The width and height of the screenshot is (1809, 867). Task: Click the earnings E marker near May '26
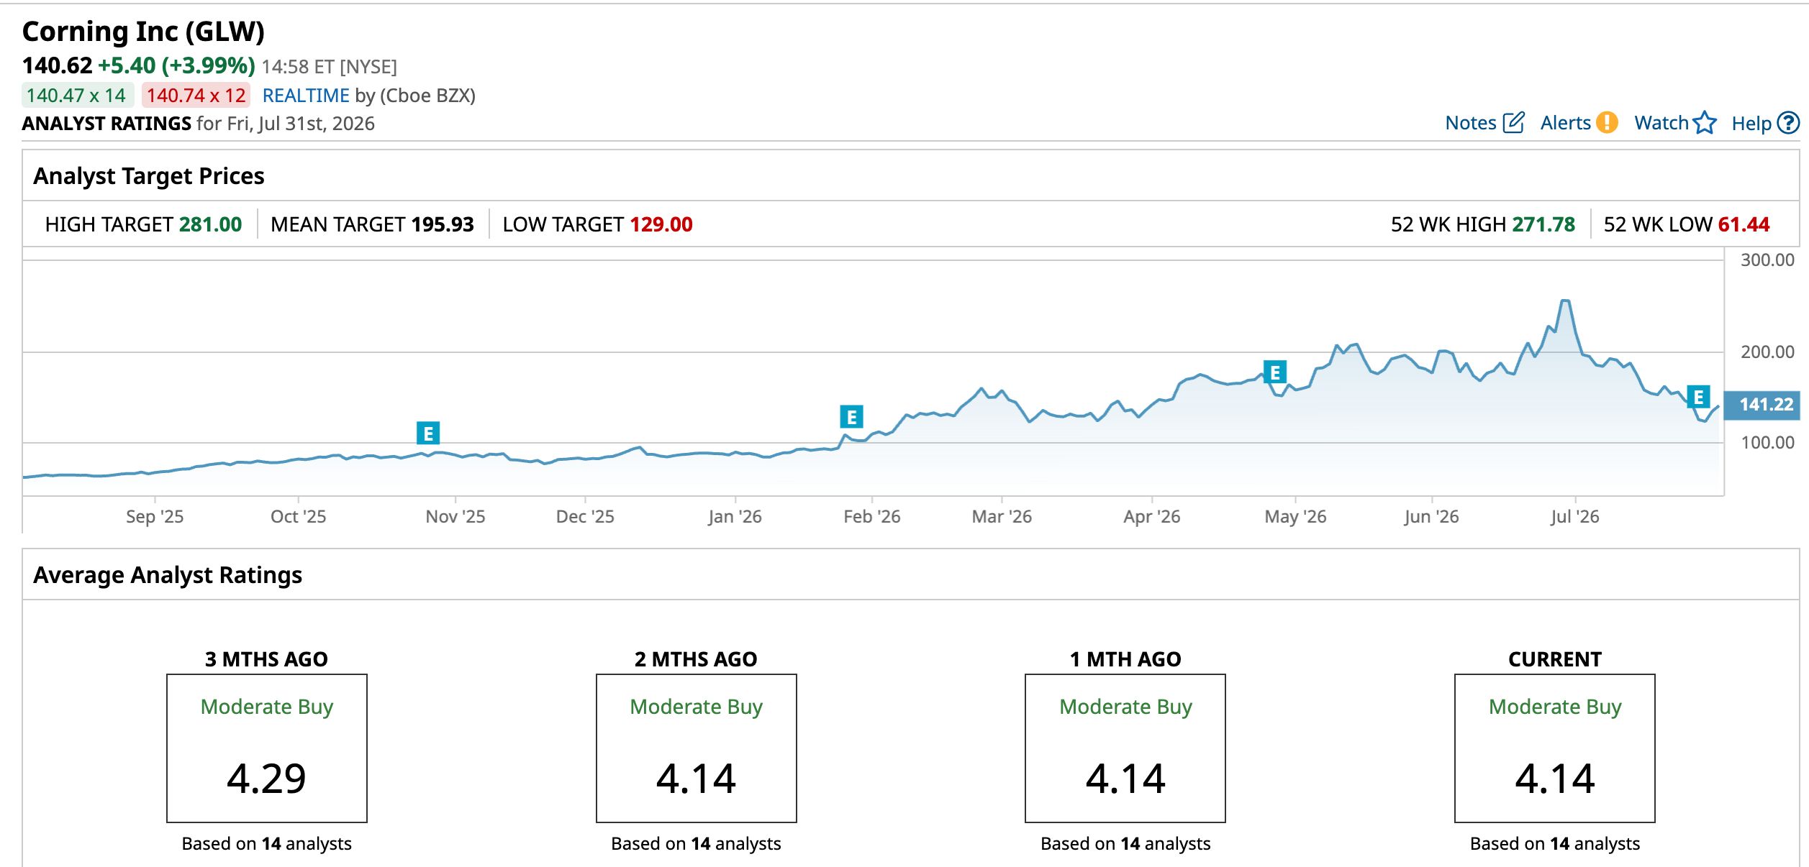(1275, 372)
